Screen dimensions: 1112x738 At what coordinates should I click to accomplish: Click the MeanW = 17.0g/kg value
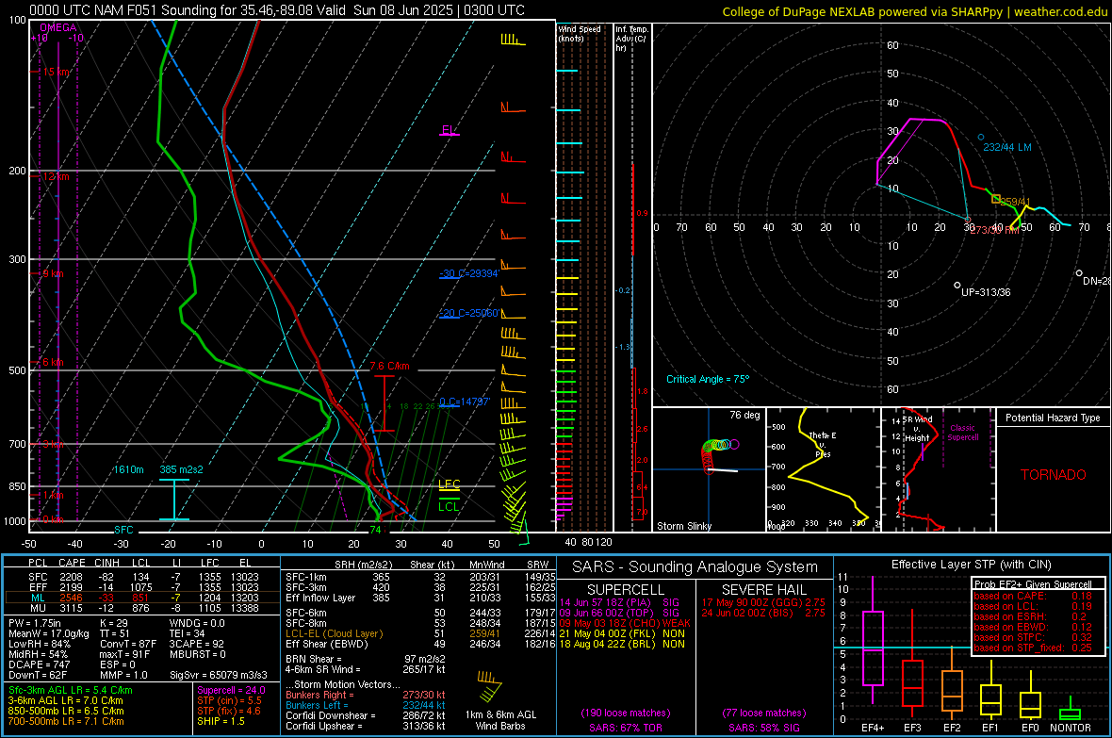coord(49,633)
